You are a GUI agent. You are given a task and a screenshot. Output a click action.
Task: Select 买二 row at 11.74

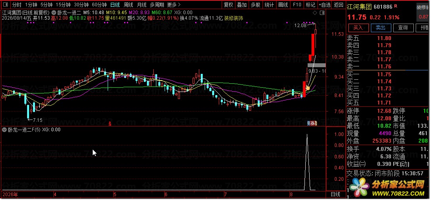click(x=387, y=81)
